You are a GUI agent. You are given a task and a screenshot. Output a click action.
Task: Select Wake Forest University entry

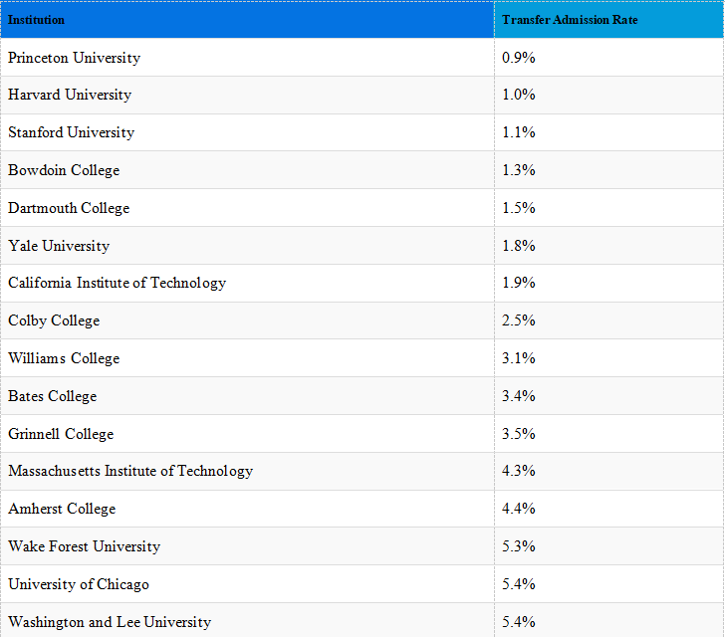(84, 546)
